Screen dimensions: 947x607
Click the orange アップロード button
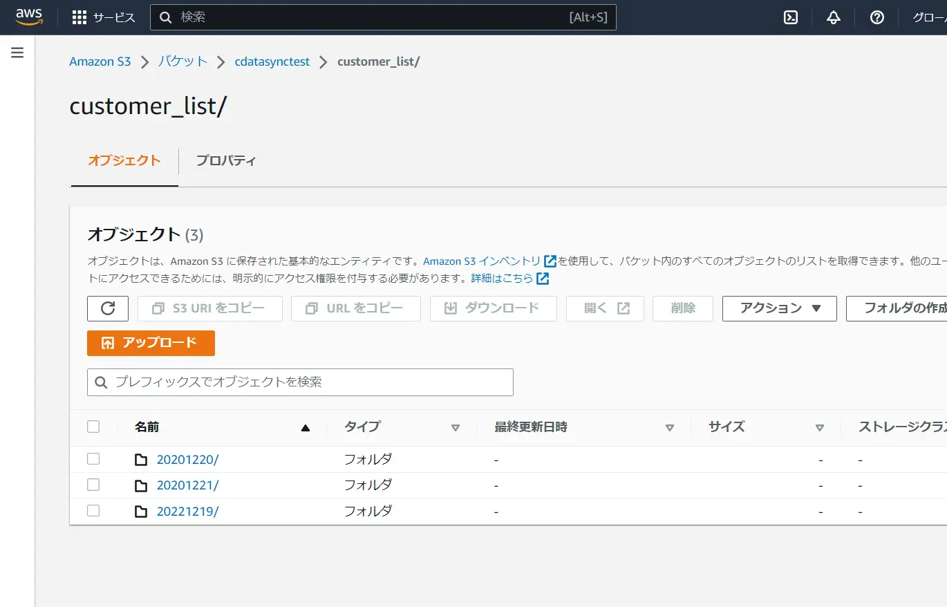[x=151, y=343]
